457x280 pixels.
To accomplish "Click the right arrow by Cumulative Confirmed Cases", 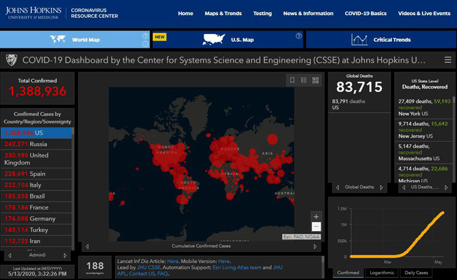I will (315, 247).
